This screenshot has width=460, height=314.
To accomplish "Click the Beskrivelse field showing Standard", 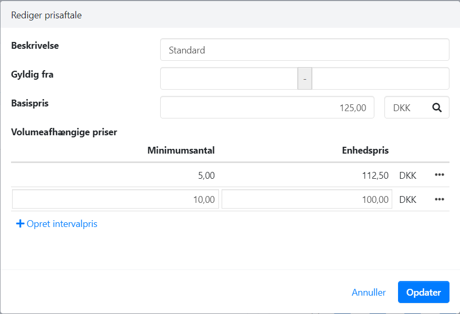I will pyautogui.click(x=305, y=49).
